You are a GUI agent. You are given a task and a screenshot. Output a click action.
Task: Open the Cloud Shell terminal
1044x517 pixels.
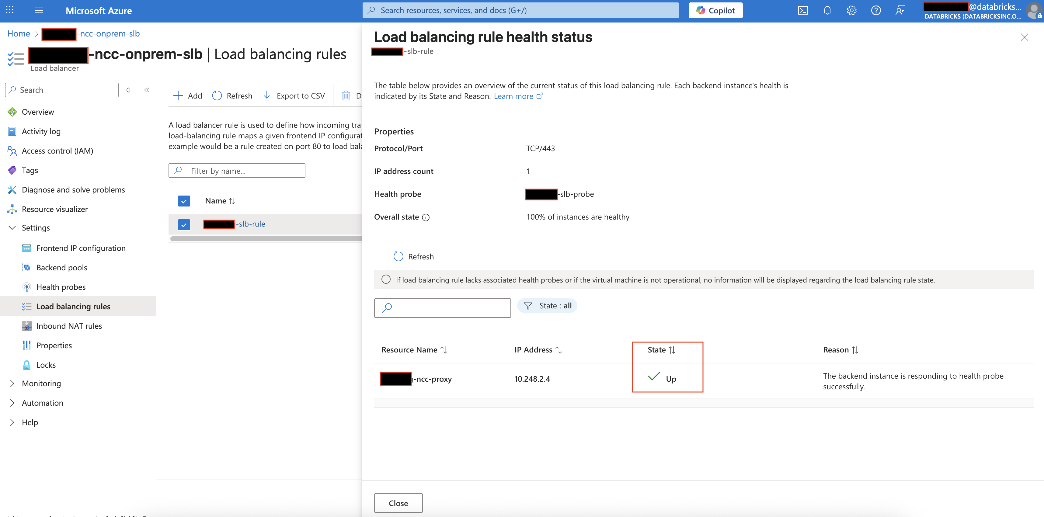pyautogui.click(x=803, y=10)
